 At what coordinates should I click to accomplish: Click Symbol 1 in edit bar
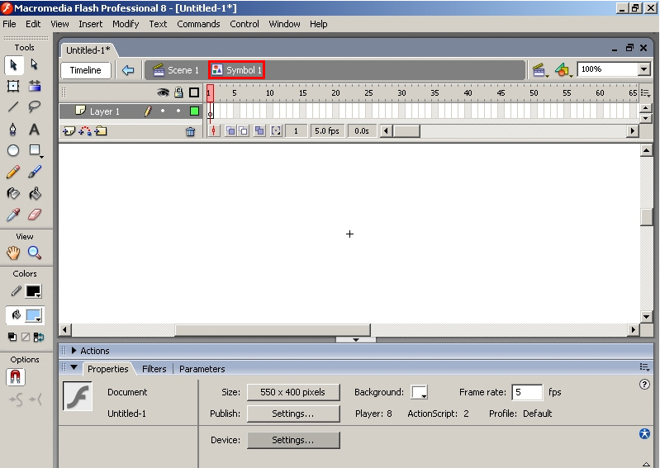pyautogui.click(x=236, y=70)
